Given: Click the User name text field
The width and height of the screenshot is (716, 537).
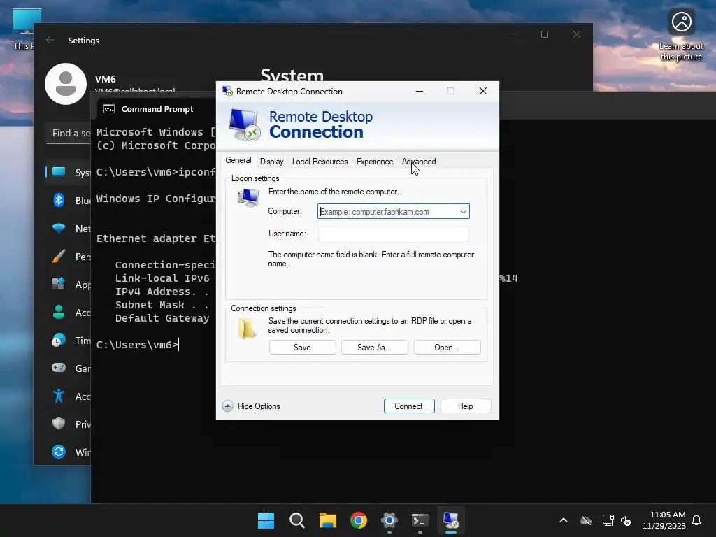Looking at the screenshot, I should click(x=394, y=234).
